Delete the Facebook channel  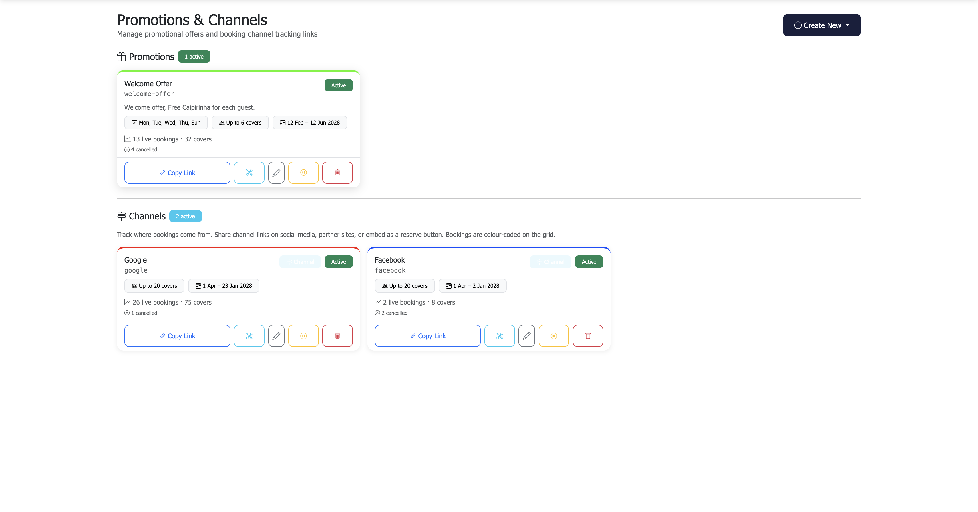588,336
